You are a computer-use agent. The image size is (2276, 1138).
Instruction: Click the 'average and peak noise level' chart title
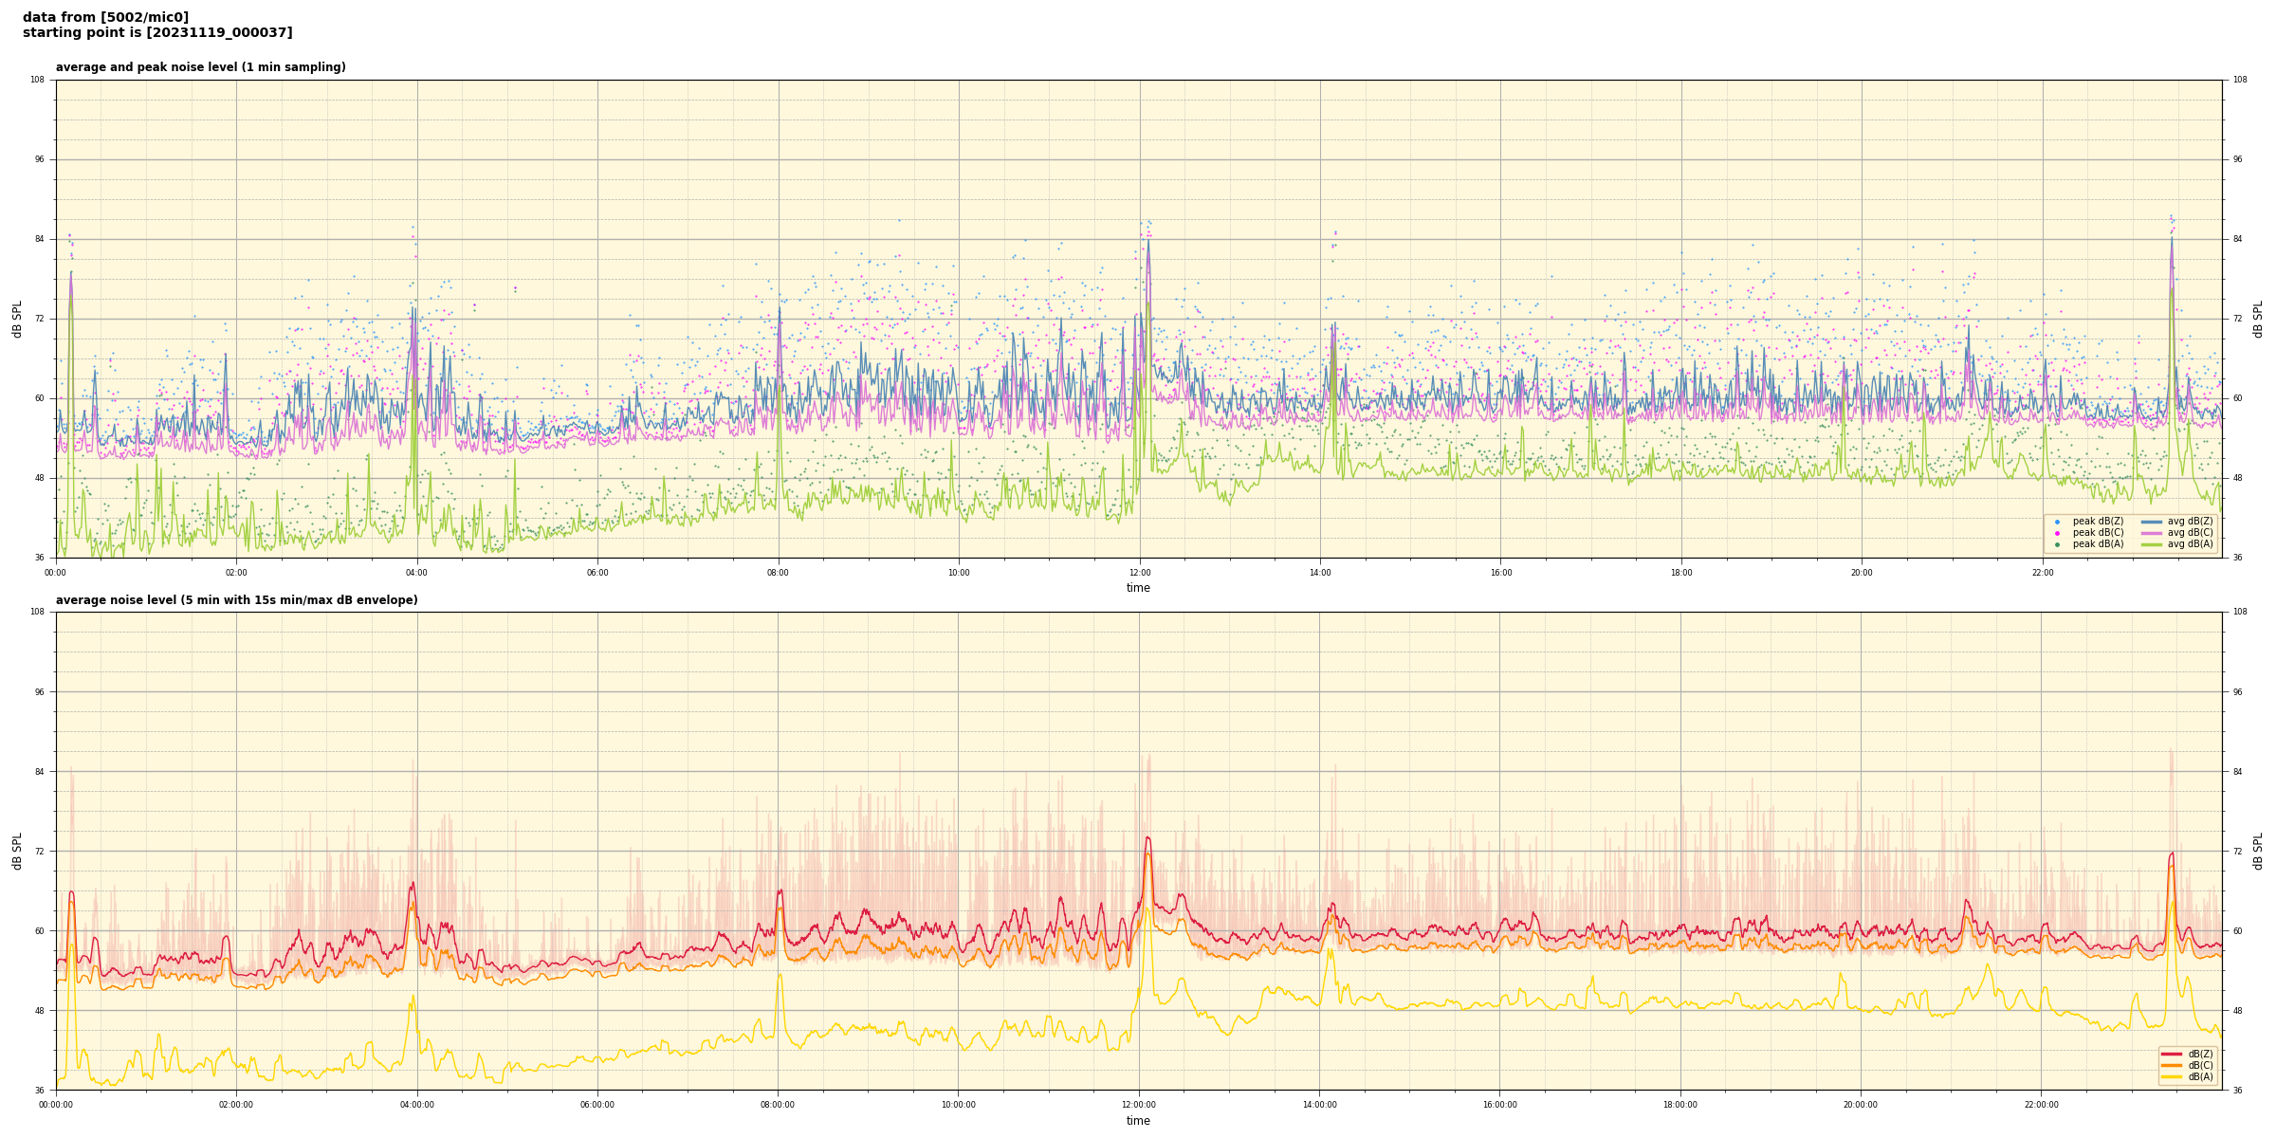(200, 67)
